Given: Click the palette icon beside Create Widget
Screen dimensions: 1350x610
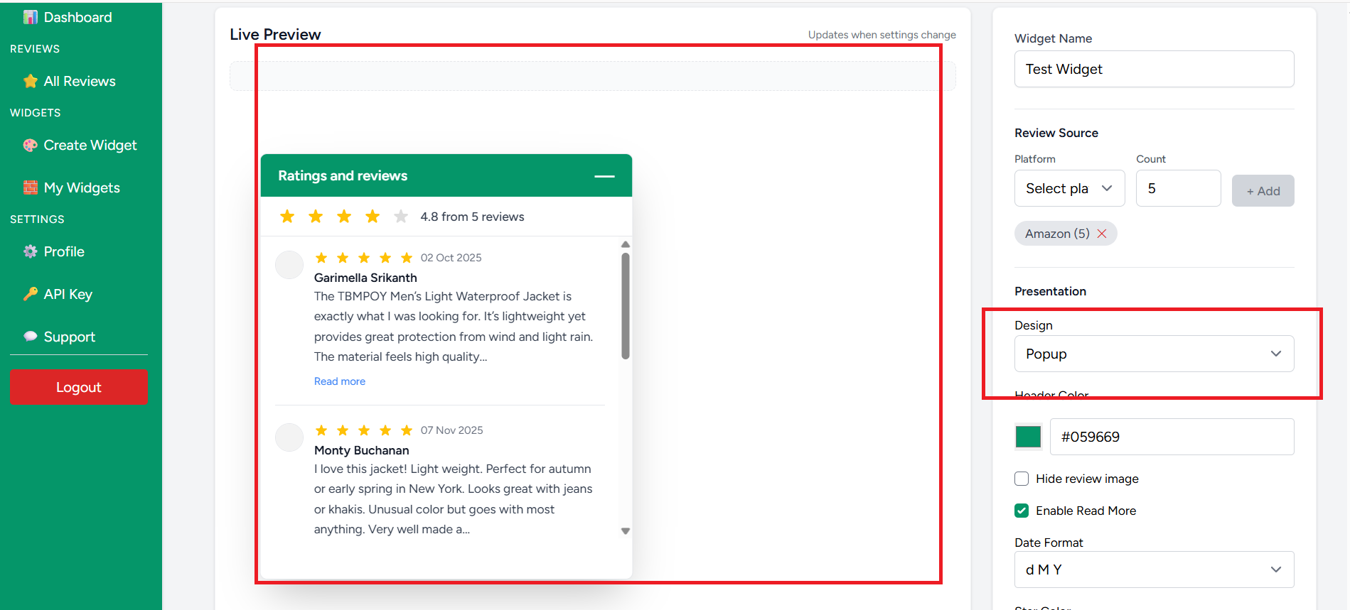Looking at the screenshot, I should click(x=30, y=146).
